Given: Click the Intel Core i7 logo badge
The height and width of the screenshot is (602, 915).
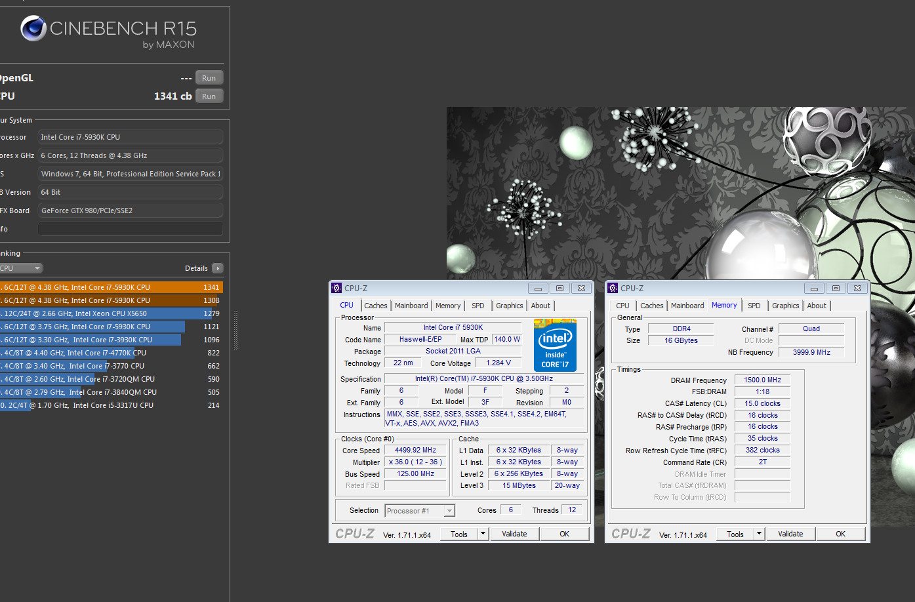Looking at the screenshot, I should pos(555,345).
